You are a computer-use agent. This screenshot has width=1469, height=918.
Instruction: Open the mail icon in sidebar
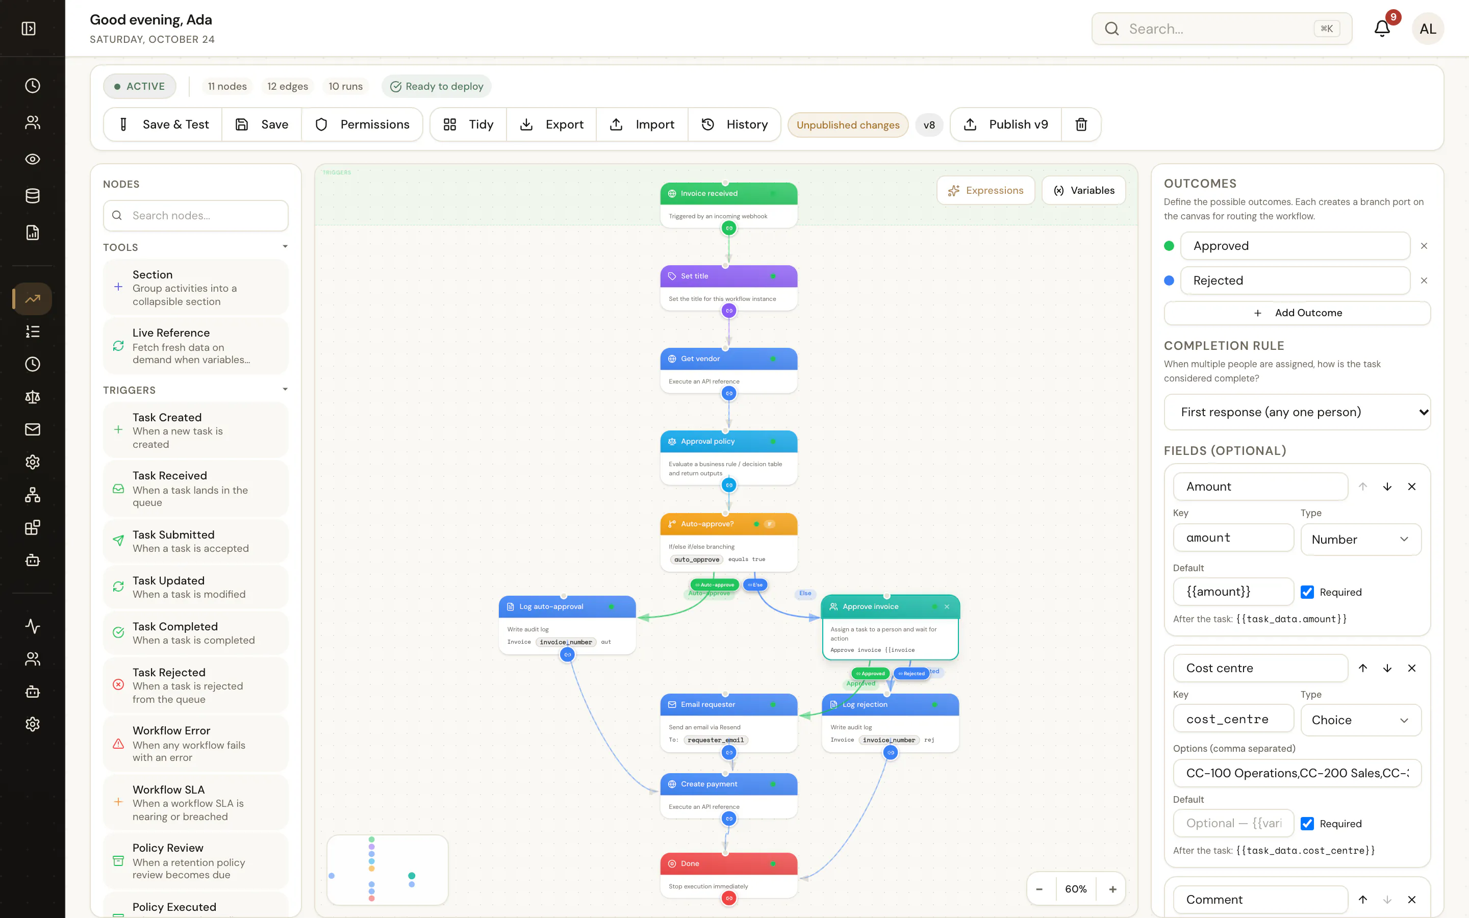pos(33,429)
